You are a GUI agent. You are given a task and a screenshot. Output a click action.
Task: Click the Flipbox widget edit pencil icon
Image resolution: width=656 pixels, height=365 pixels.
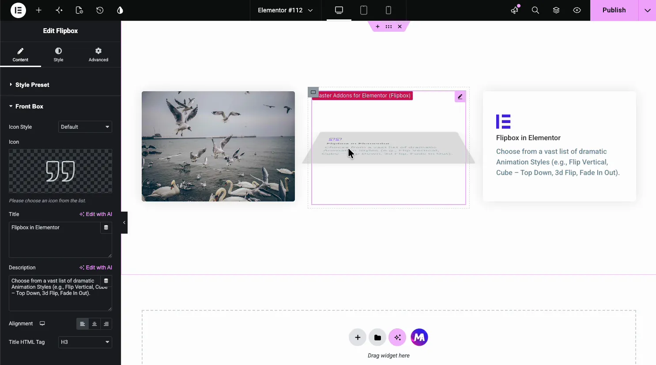[460, 97]
